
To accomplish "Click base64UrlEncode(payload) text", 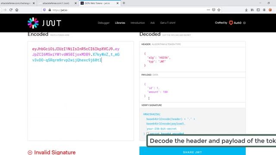I will pos(166,124).
